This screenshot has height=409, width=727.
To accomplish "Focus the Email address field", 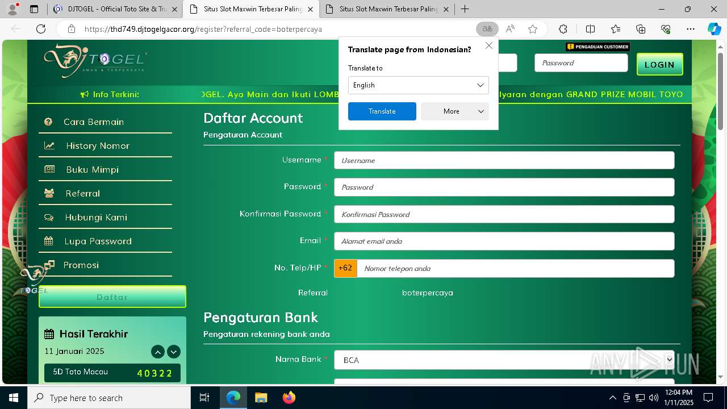I will [x=504, y=241].
